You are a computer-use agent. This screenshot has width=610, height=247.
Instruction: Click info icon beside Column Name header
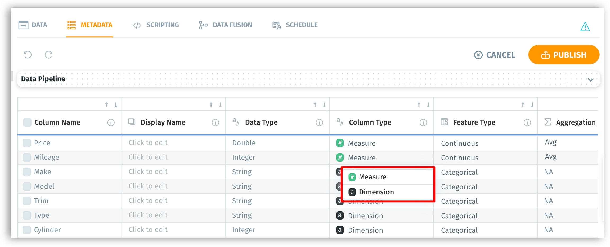pos(111,122)
